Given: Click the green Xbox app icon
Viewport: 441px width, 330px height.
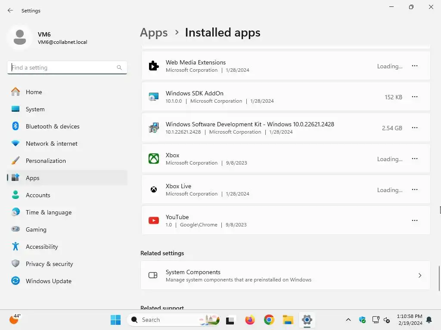Looking at the screenshot, I should [x=154, y=159].
